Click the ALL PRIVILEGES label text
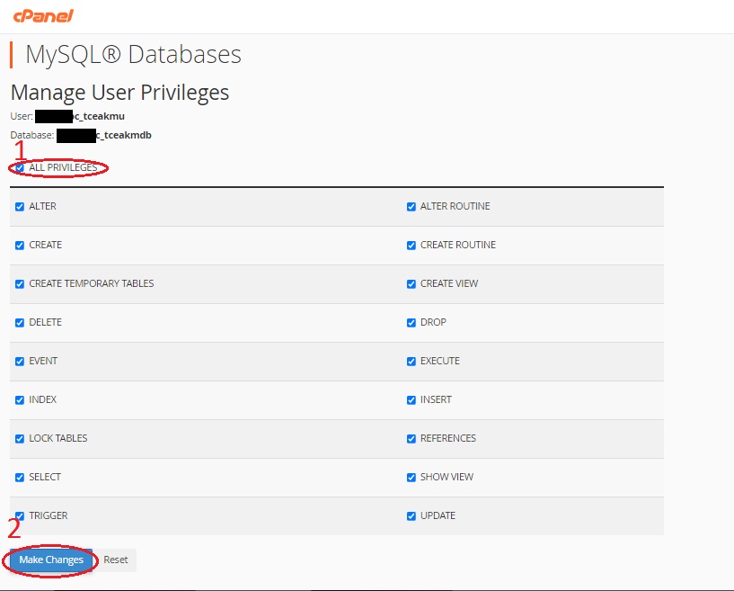This screenshot has height=591, width=734. [x=63, y=167]
